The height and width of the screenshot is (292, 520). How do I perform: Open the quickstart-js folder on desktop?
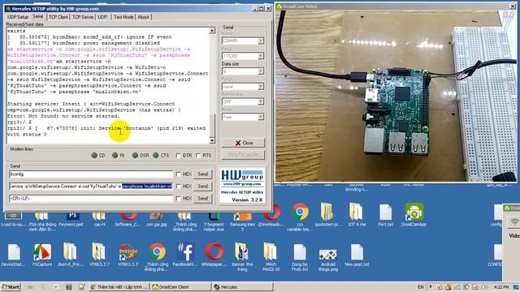(x=327, y=214)
